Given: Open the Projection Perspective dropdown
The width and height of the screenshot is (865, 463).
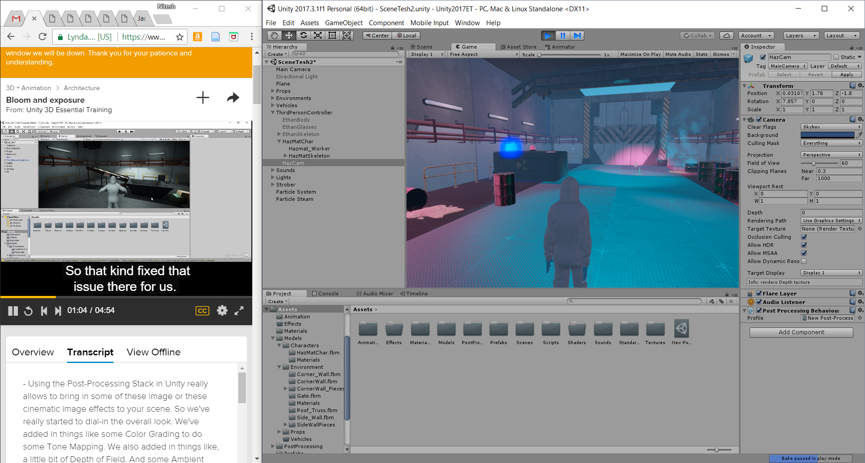Looking at the screenshot, I should coord(831,155).
